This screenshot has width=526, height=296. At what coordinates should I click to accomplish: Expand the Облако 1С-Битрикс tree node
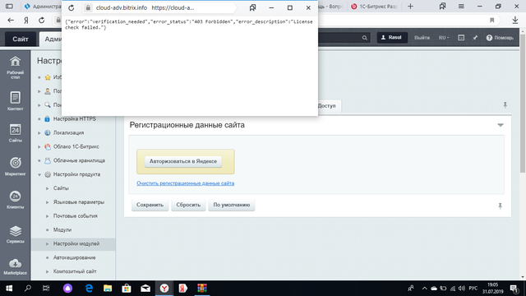tap(39, 146)
